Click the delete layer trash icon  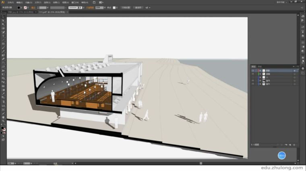(295, 144)
